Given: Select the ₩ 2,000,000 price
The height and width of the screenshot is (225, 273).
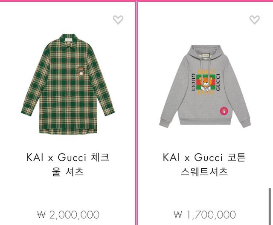Looking at the screenshot, I should point(68,215).
